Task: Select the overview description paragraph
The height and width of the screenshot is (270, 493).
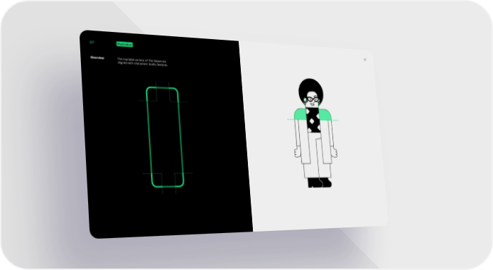Action: (x=142, y=62)
